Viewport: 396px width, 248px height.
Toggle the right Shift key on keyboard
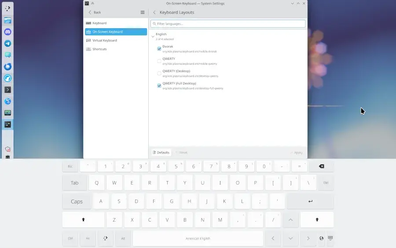pyautogui.click(x=317, y=220)
